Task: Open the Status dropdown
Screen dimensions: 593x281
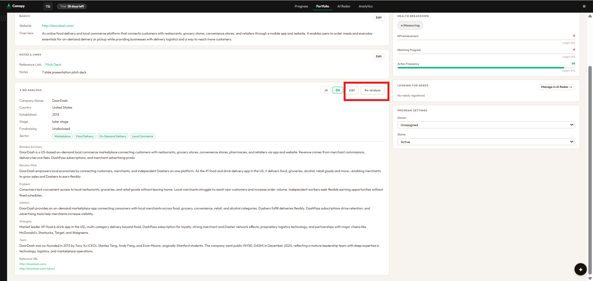Action: click(x=486, y=142)
